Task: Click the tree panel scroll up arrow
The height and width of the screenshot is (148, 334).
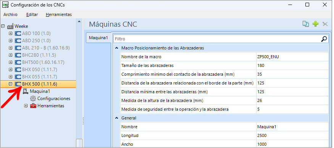Action: [x=79, y=21]
